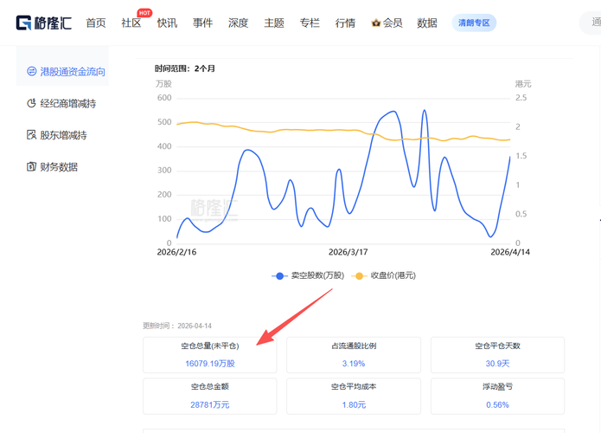Open the 主题 nav item
This screenshot has width=601, height=433.
coord(274,23)
